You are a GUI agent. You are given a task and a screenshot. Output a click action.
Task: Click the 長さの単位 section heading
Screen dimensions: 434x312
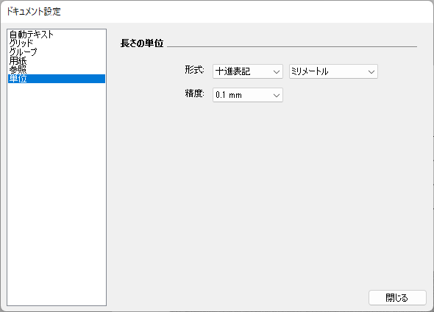pos(142,43)
